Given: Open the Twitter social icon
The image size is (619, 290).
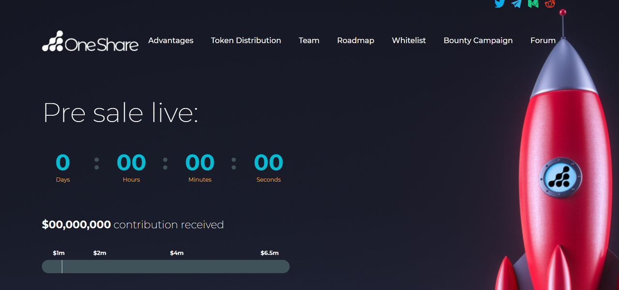Looking at the screenshot, I should (x=500, y=3).
